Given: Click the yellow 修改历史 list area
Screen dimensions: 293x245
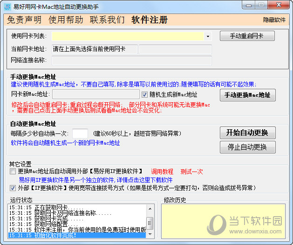Looking at the screenshot, I should (x=223, y=221).
